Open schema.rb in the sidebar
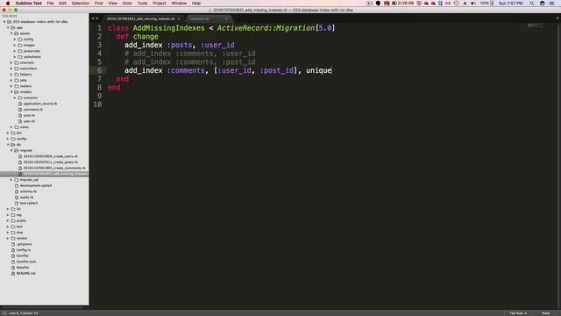The image size is (561, 316). [28, 191]
